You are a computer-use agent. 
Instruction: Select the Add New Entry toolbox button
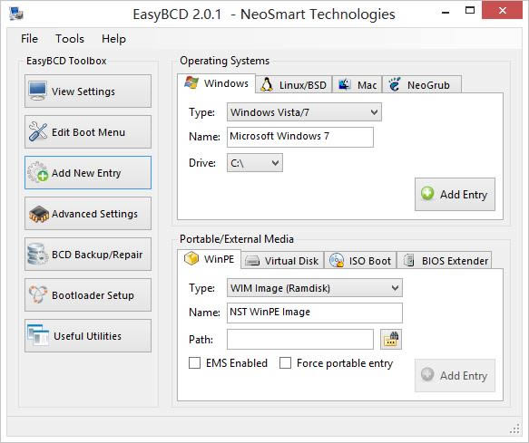(88, 173)
